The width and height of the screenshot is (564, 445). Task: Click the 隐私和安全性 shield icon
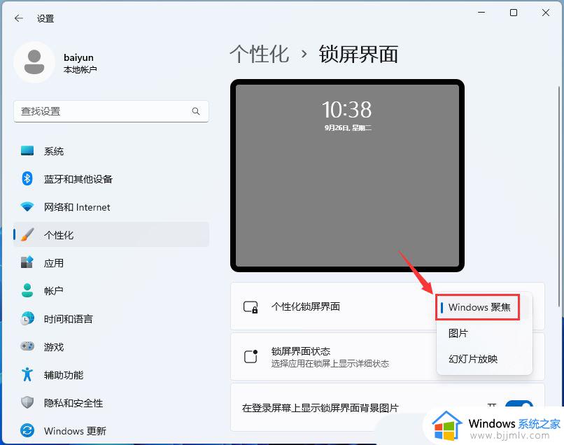click(27, 402)
